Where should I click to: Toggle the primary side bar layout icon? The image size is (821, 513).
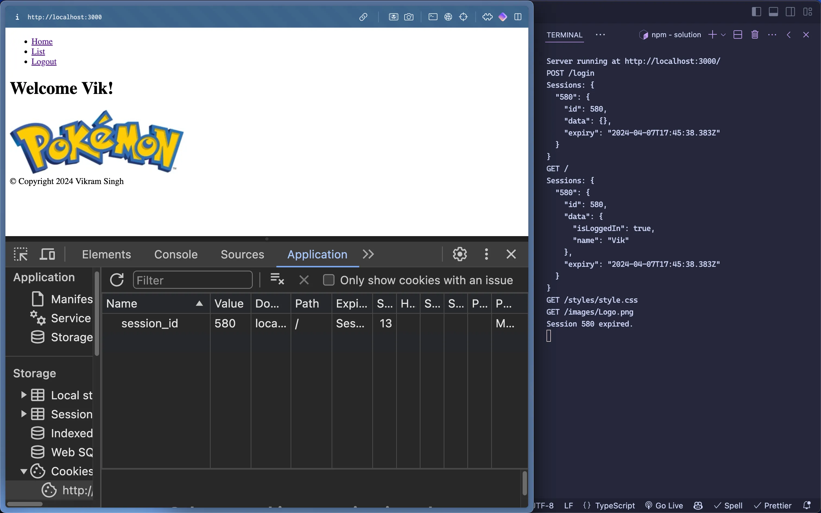click(x=757, y=11)
